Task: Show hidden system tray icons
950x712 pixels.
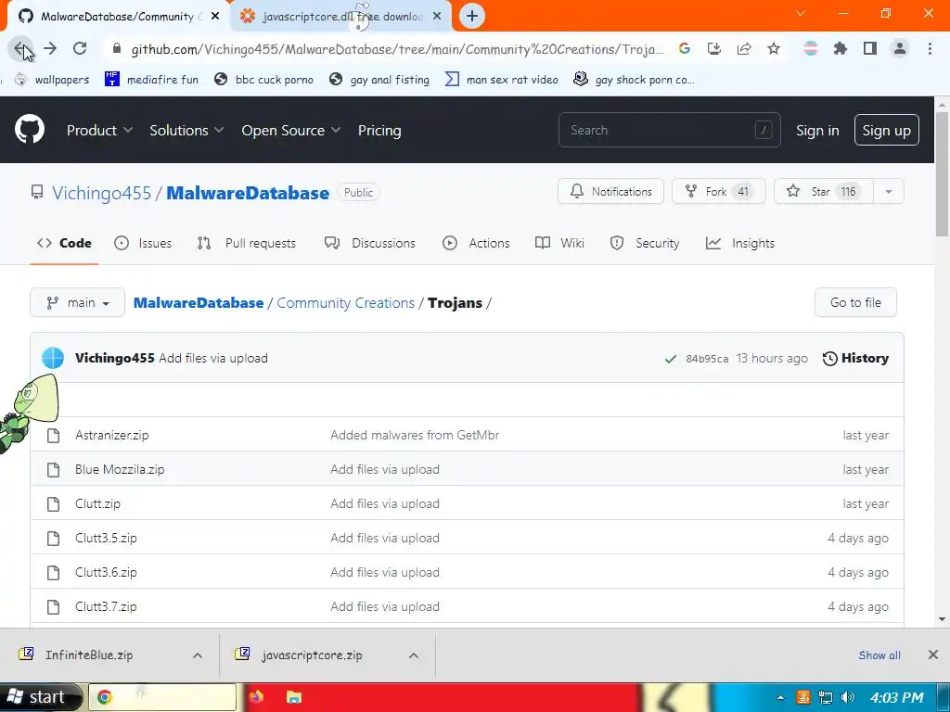Action: [x=780, y=697]
